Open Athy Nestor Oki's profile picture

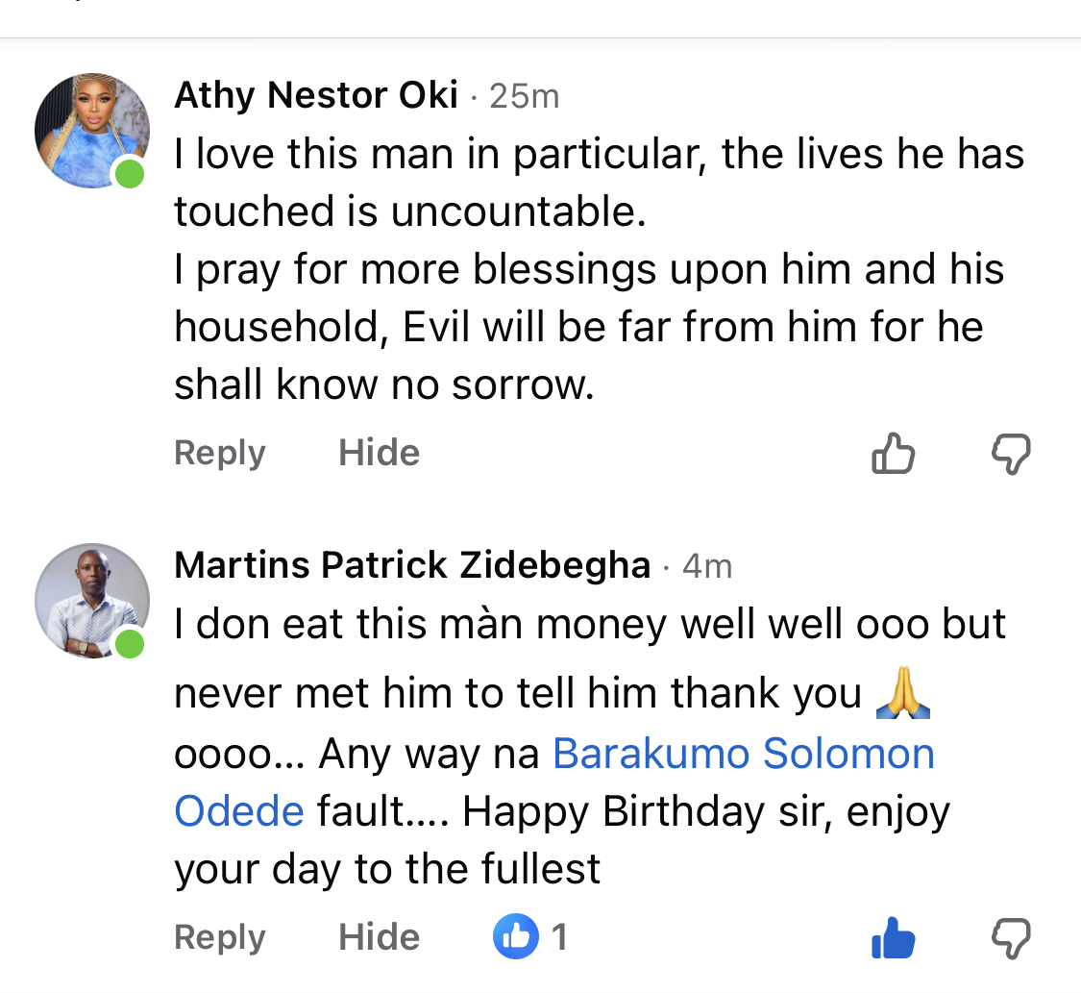click(92, 129)
